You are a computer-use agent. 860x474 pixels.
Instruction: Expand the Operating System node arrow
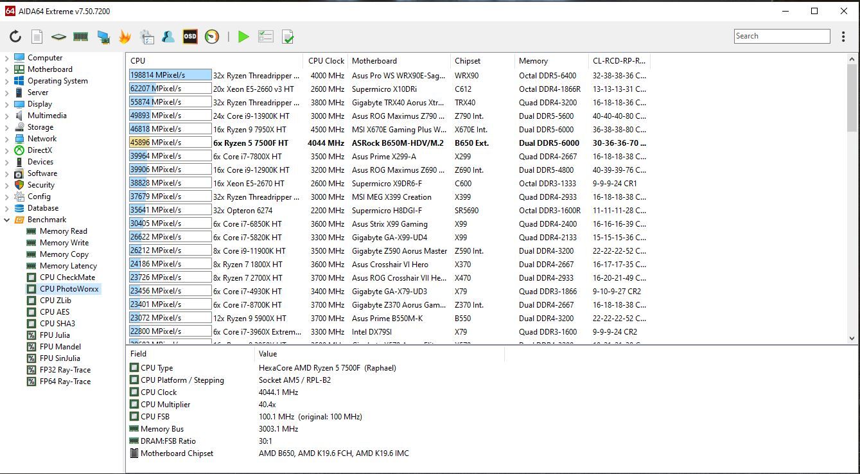pos(7,81)
